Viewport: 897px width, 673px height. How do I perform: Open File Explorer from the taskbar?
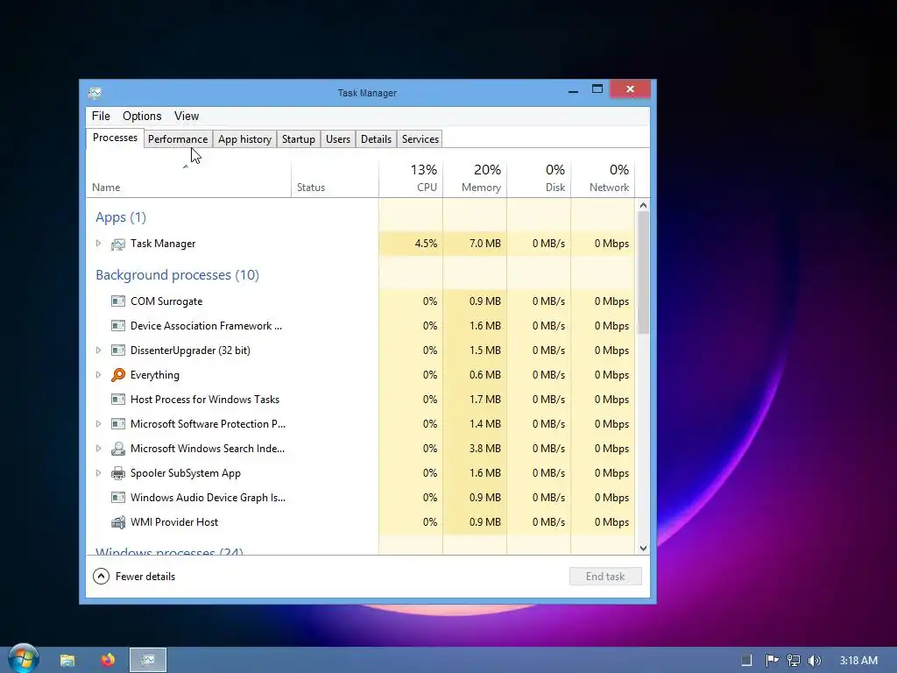(x=67, y=660)
